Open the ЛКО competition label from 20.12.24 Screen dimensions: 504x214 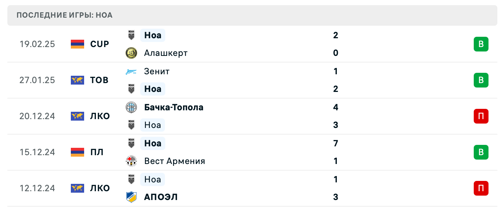(100, 116)
